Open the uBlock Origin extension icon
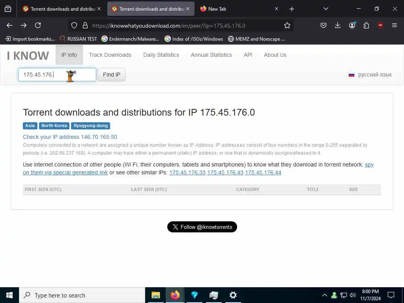This screenshot has height=303, width=404. 380,25
